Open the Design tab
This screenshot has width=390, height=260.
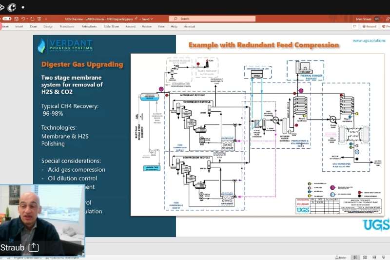(48, 26)
